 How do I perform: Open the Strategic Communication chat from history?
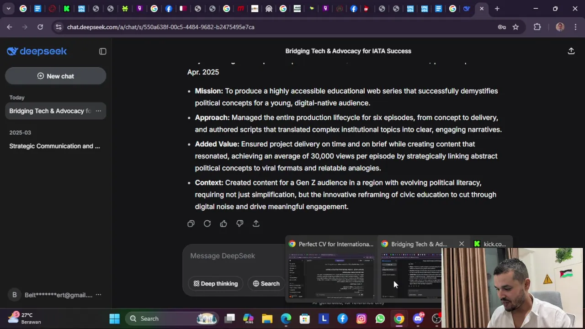tap(55, 146)
